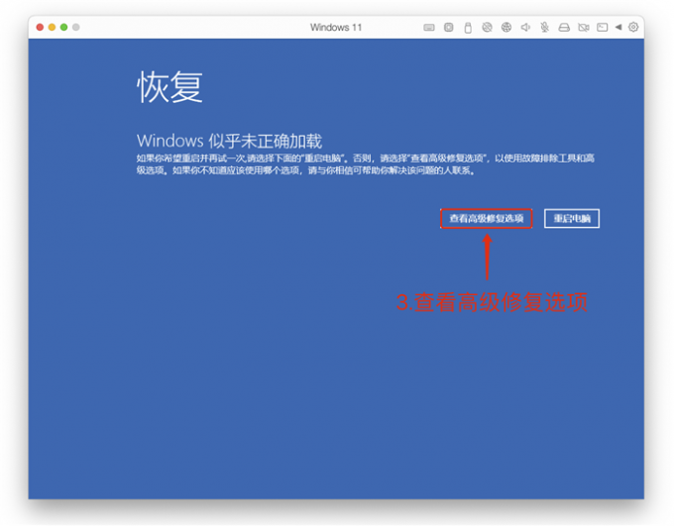Viewport: 674px width, 526px height.
Task: Click the crossed-out disc icon in the toolbar
Action: (487, 28)
